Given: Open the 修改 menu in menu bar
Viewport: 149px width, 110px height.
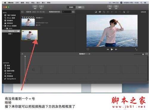Looking at the screenshot, I should click(33, 3).
